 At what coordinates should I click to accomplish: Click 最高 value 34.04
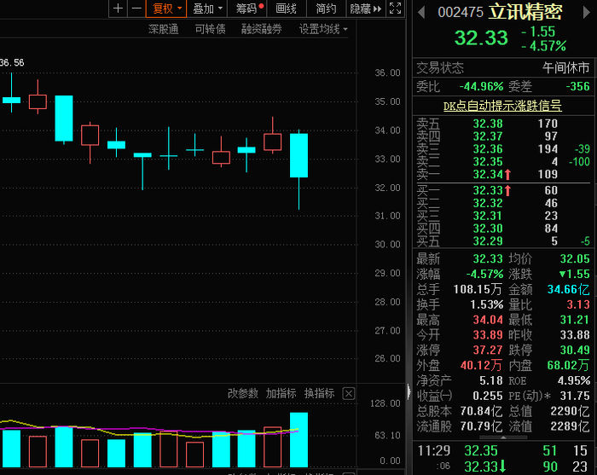point(488,320)
